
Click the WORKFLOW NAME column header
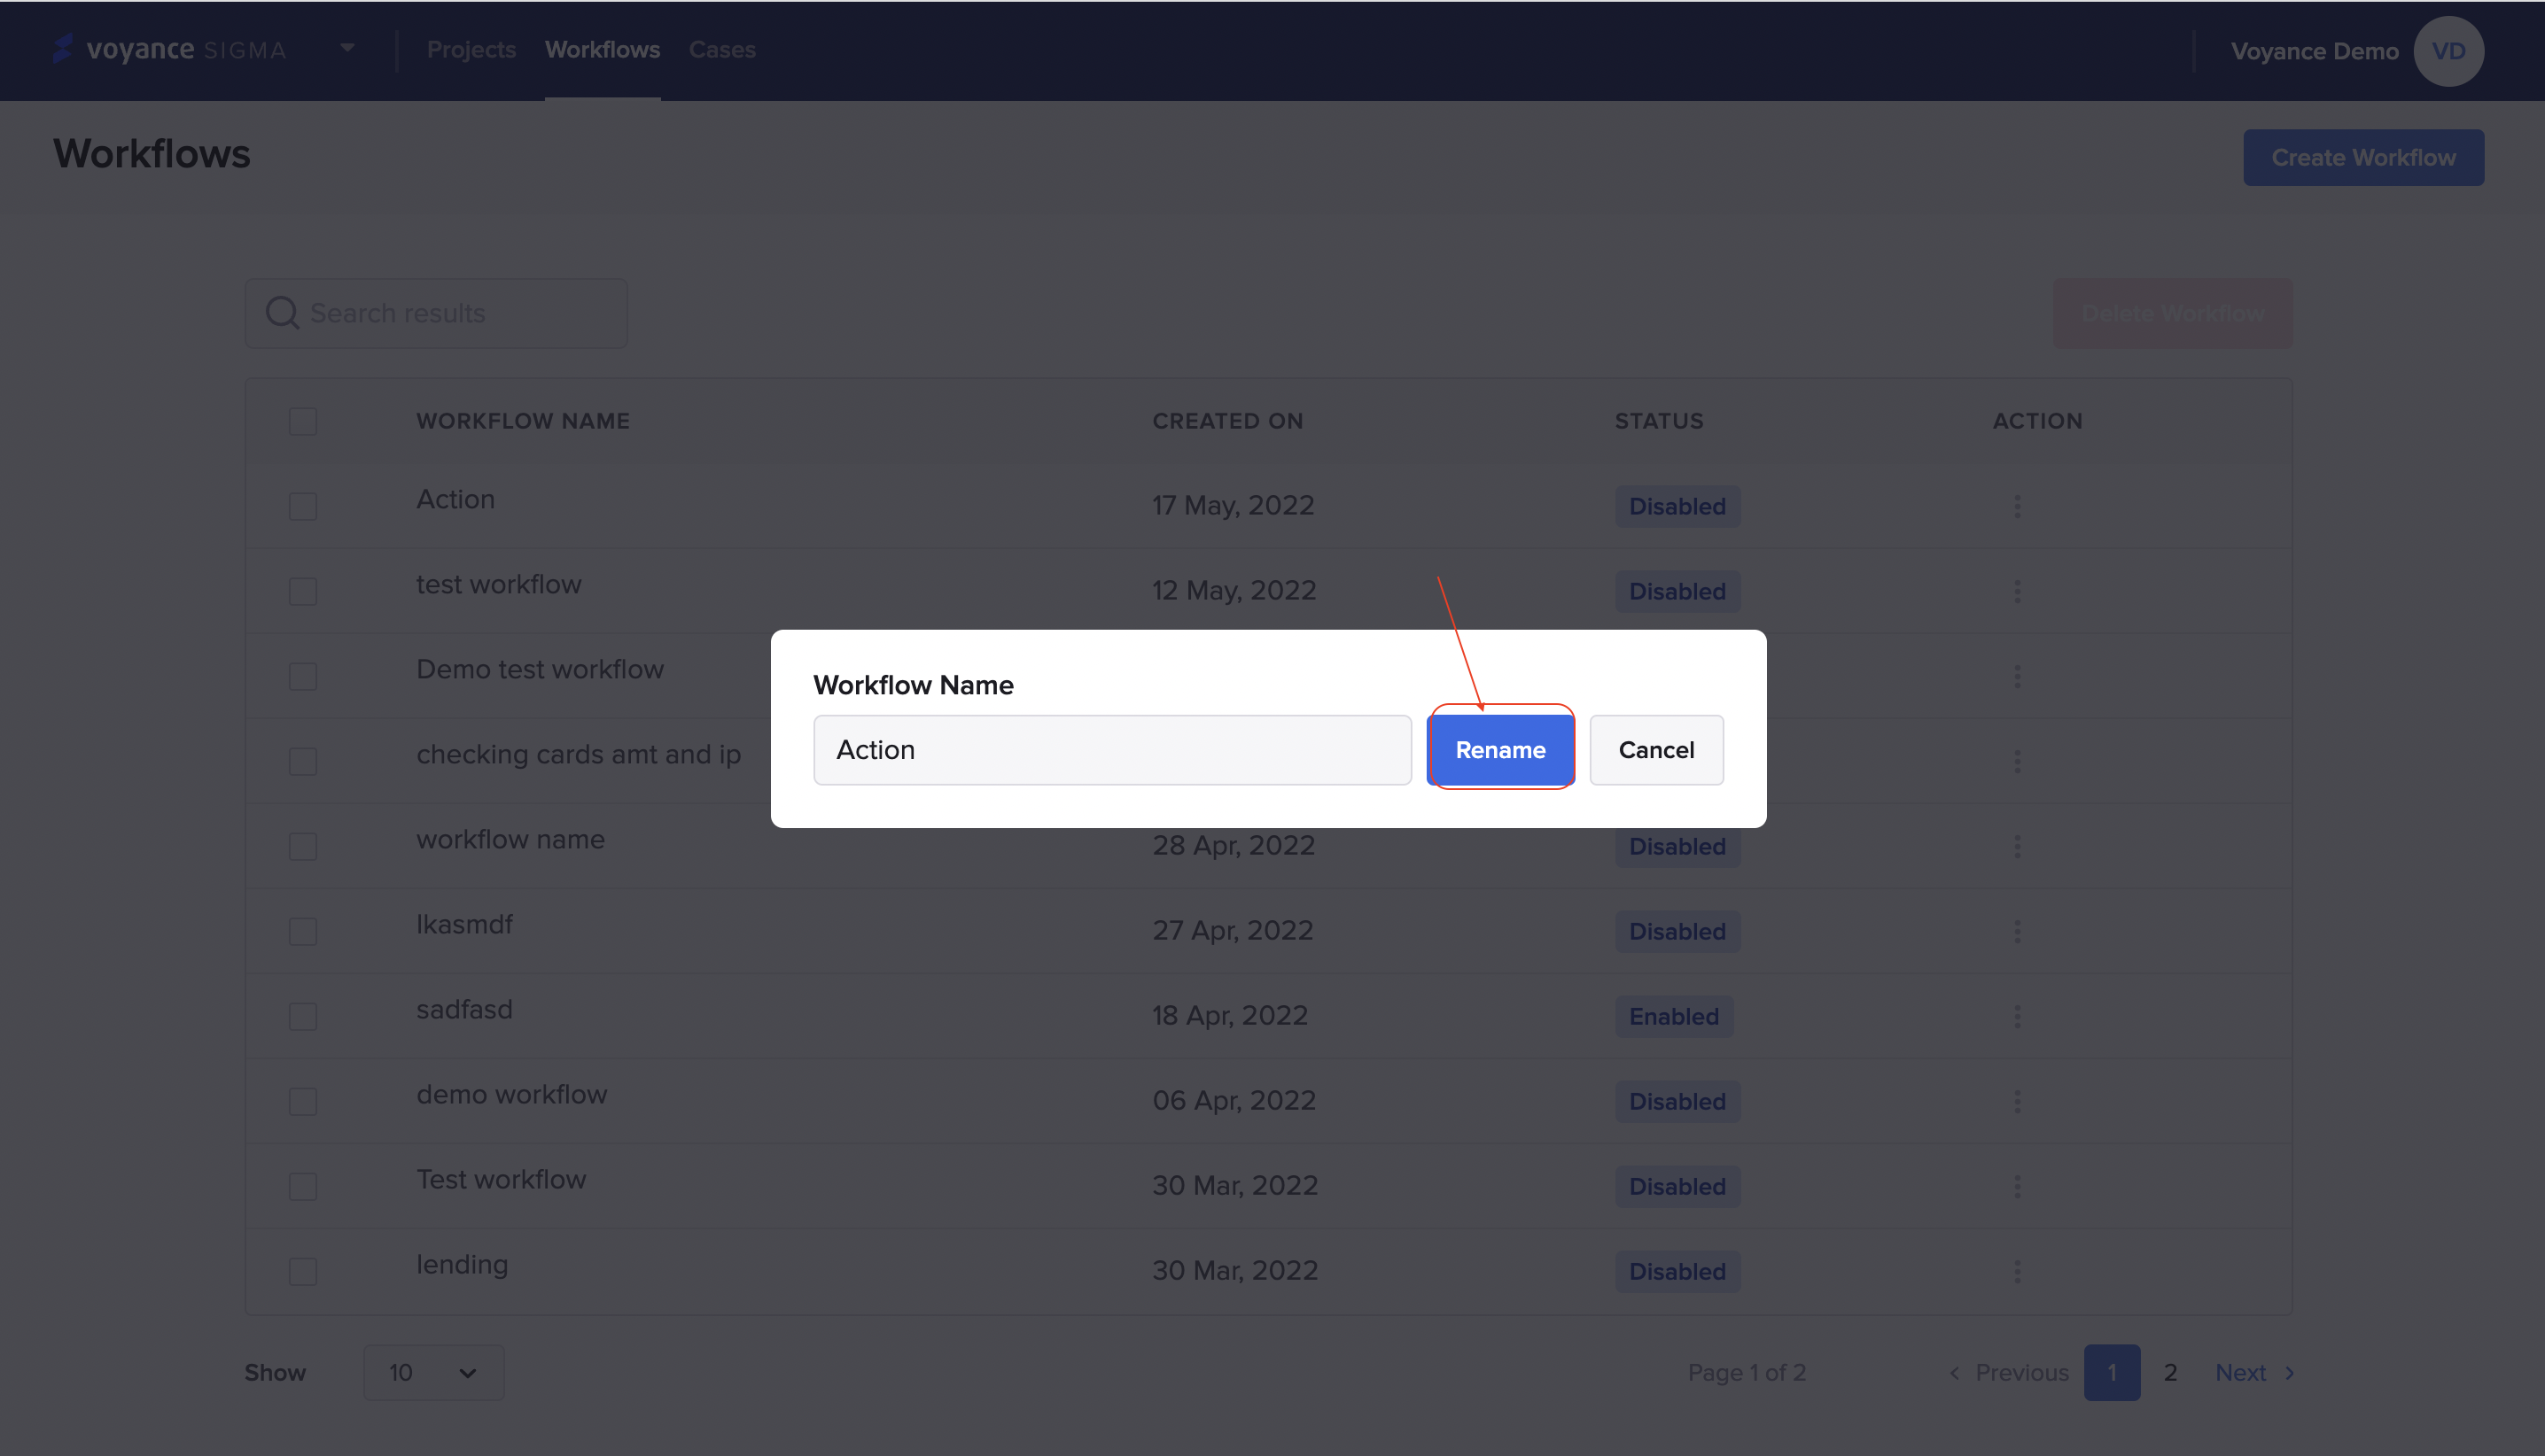[x=523, y=421]
